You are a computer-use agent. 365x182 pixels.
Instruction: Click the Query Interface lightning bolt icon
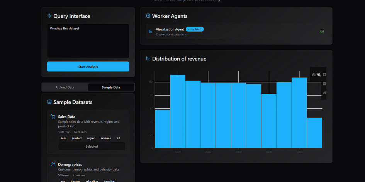(49, 16)
